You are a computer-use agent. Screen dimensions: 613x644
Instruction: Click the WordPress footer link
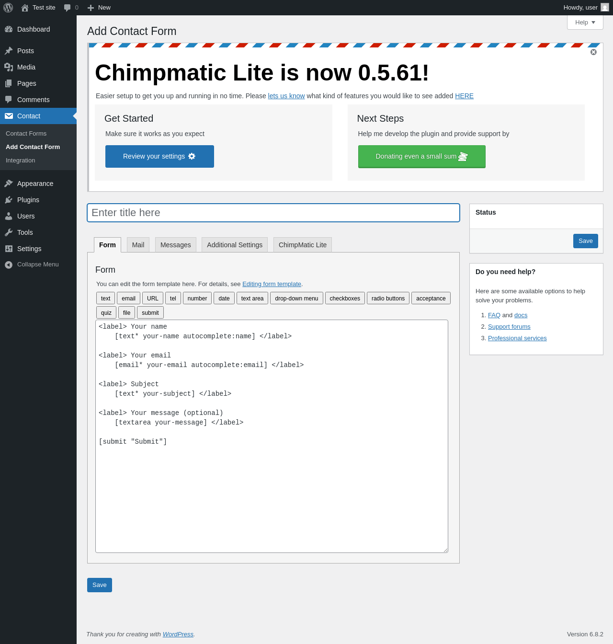tap(178, 634)
